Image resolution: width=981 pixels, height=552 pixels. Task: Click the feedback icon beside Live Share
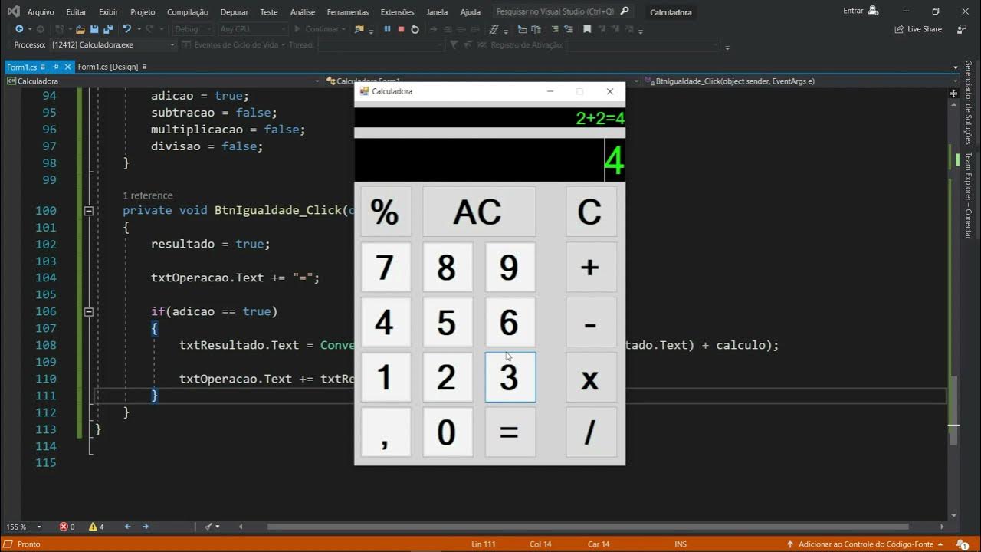pyautogui.click(x=961, y=29)
